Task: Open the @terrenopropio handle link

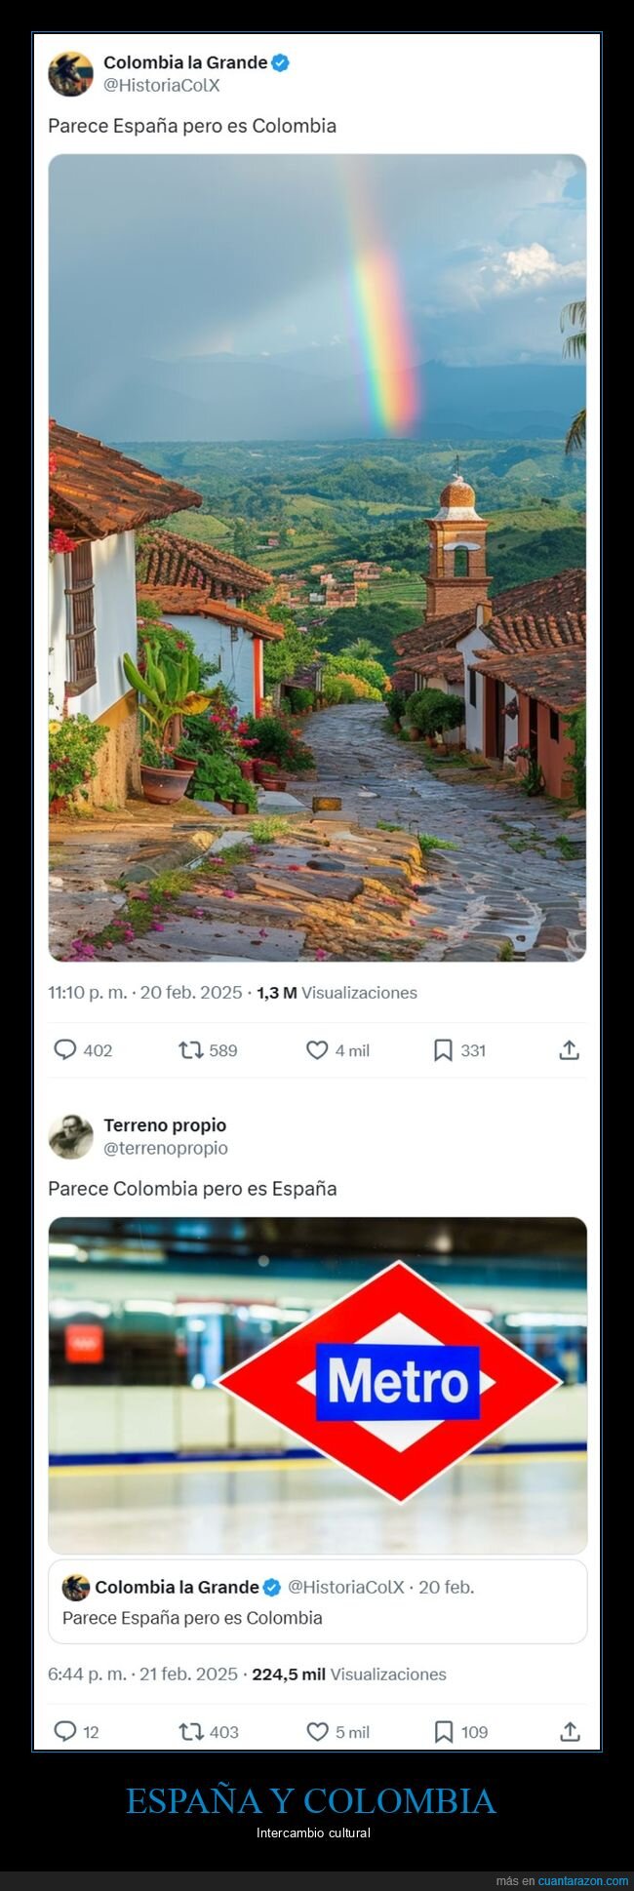Action: [x=166, y=1149]
